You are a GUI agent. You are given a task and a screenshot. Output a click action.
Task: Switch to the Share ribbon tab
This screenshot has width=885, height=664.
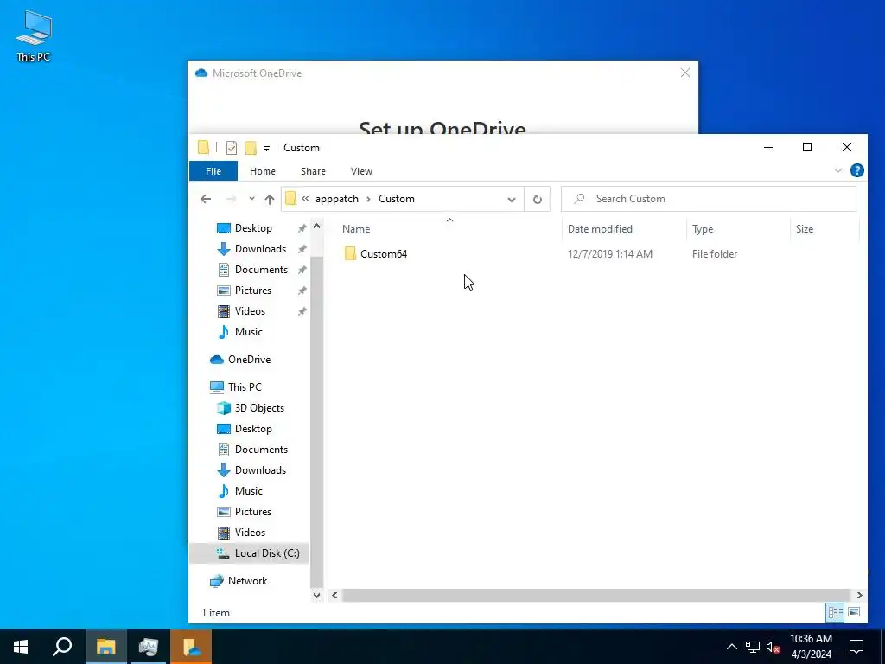point(313,171)
